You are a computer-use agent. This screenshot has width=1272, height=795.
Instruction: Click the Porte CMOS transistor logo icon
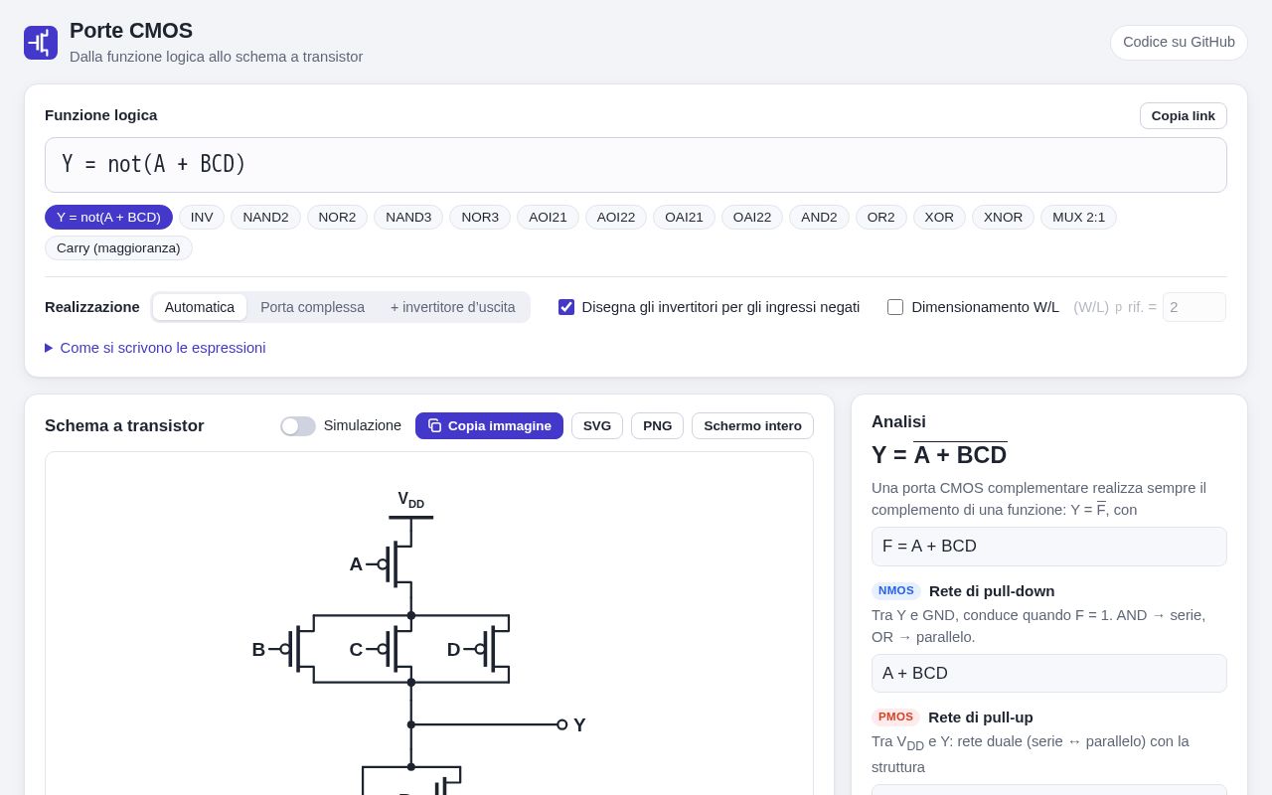click(x=41, y=43)
